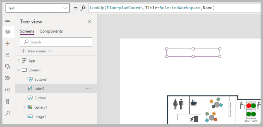Switch to the Screens tab
The height and width of the screenshot is (127, 263).
tap(27, 31)
